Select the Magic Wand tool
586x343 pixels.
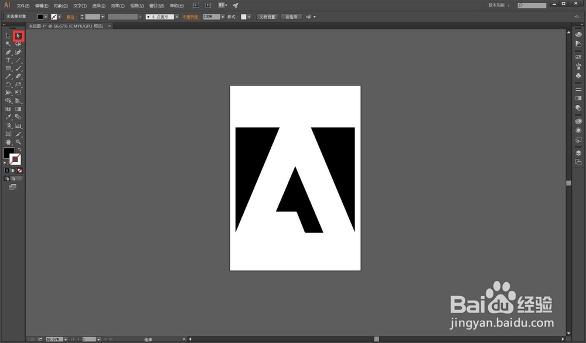(8, 44)
